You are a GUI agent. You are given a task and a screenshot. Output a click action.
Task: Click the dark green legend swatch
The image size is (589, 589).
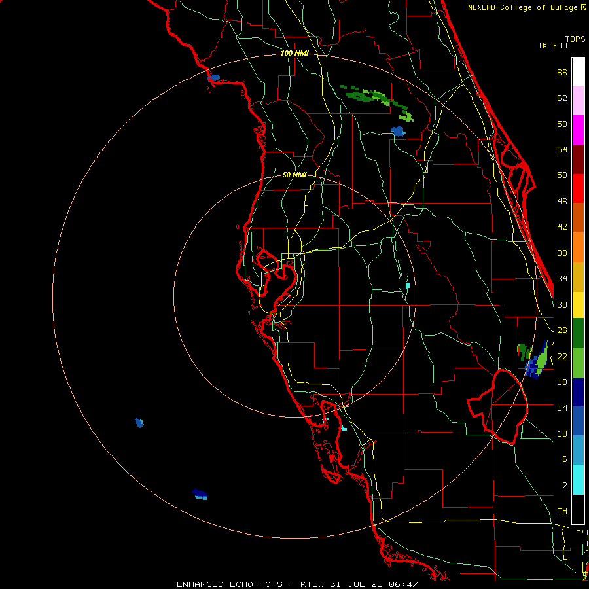pyautogui.click(x=578, y=333)
